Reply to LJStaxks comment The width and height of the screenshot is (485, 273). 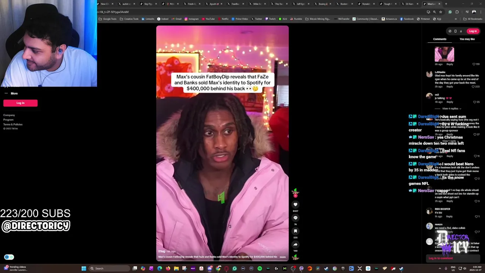[x=449, y=86]
